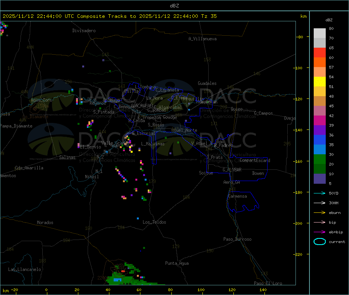Click the Salinas map label
This screenshot has height=295, width=349.
pos(67,157)
